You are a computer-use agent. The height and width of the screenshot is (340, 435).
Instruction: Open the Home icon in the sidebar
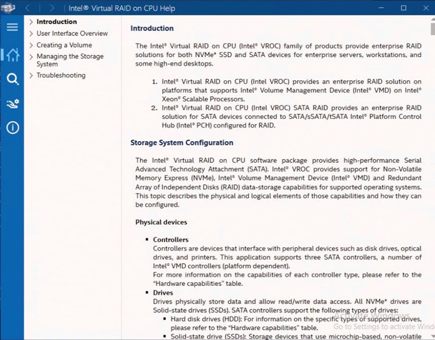pyautogui.click(x=13, y=55)
